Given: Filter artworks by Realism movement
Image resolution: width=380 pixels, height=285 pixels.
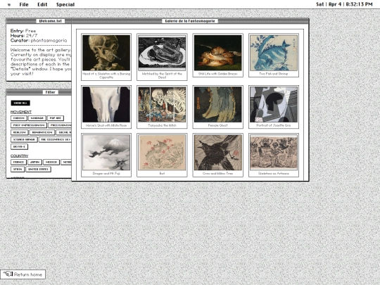Looking at the screenshot, I should point(19,132).
